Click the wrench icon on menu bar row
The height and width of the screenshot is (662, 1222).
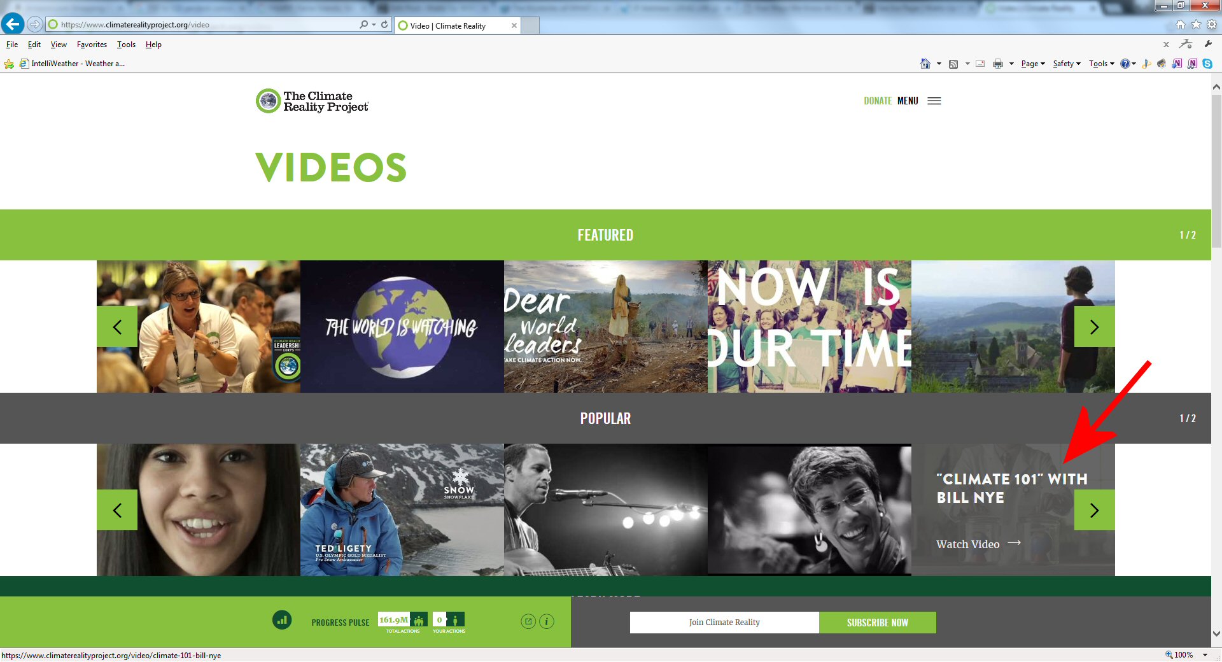(x=1209, y=44)
